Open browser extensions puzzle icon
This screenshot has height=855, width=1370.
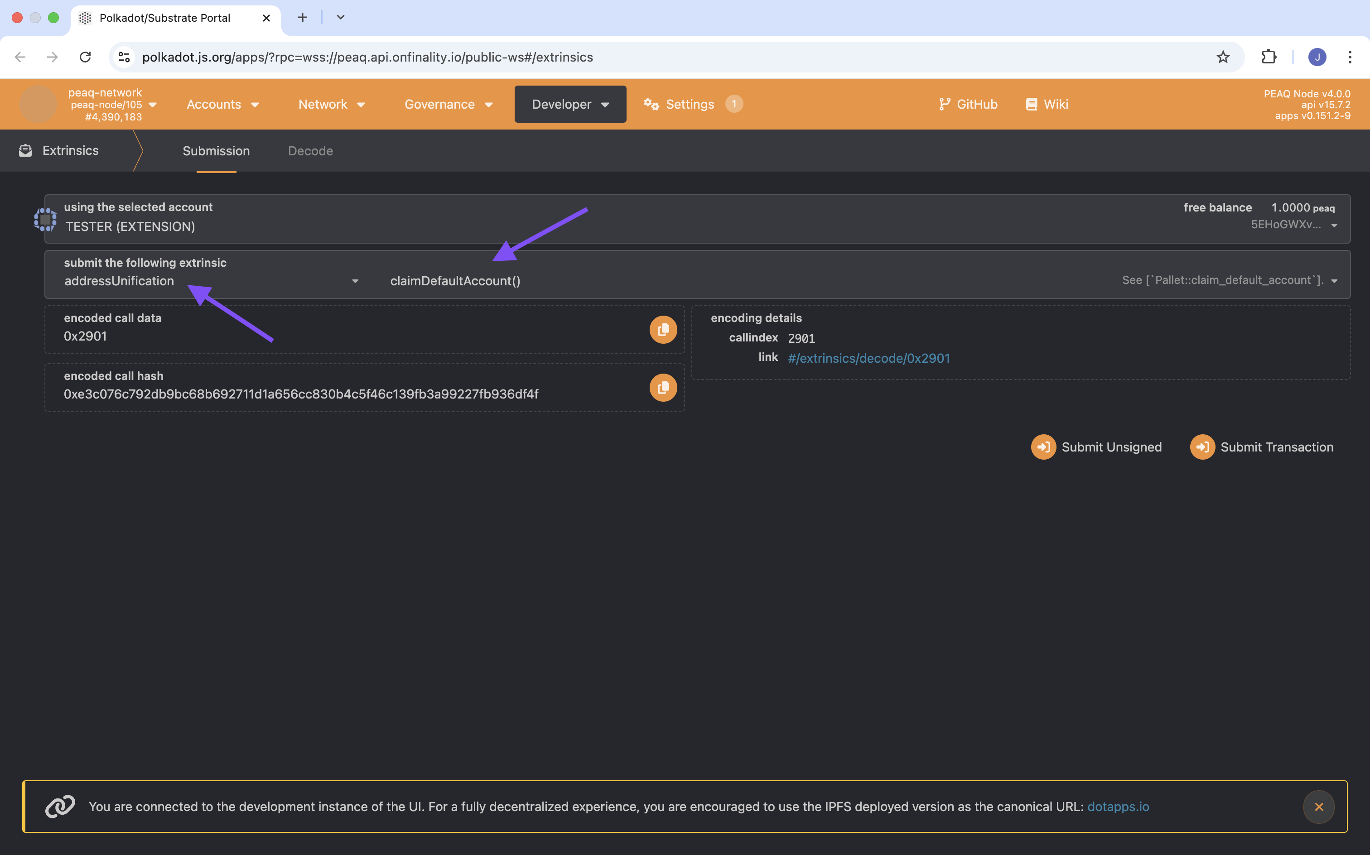[1269, 57]
